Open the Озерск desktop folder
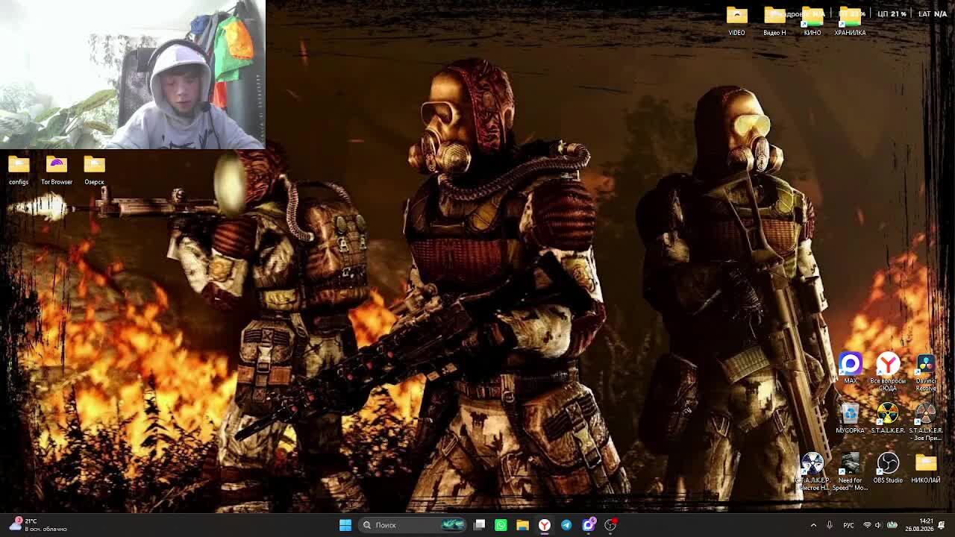Viewport: 955px width, 537px height. [94, 170]
